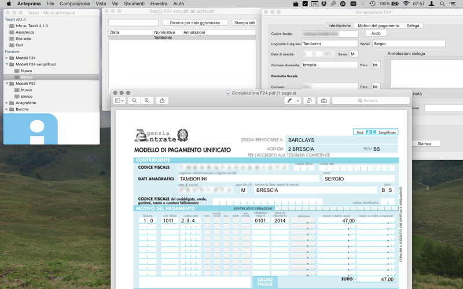The width and height of the screenshot is (463, 289).
Task: Open the Composizione menu
Action: (x=75, y=3)
